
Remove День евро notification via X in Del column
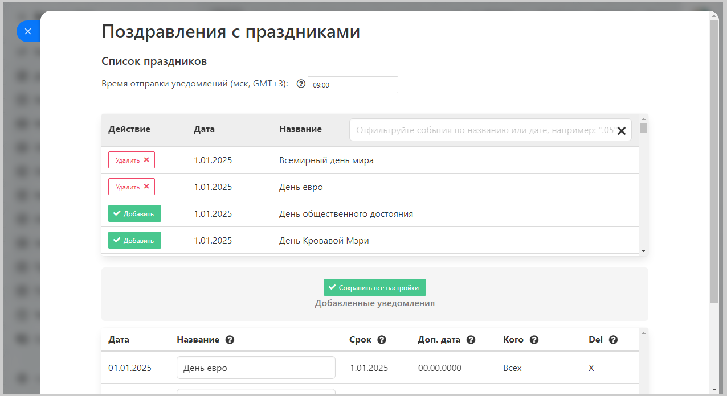point(591,368)
